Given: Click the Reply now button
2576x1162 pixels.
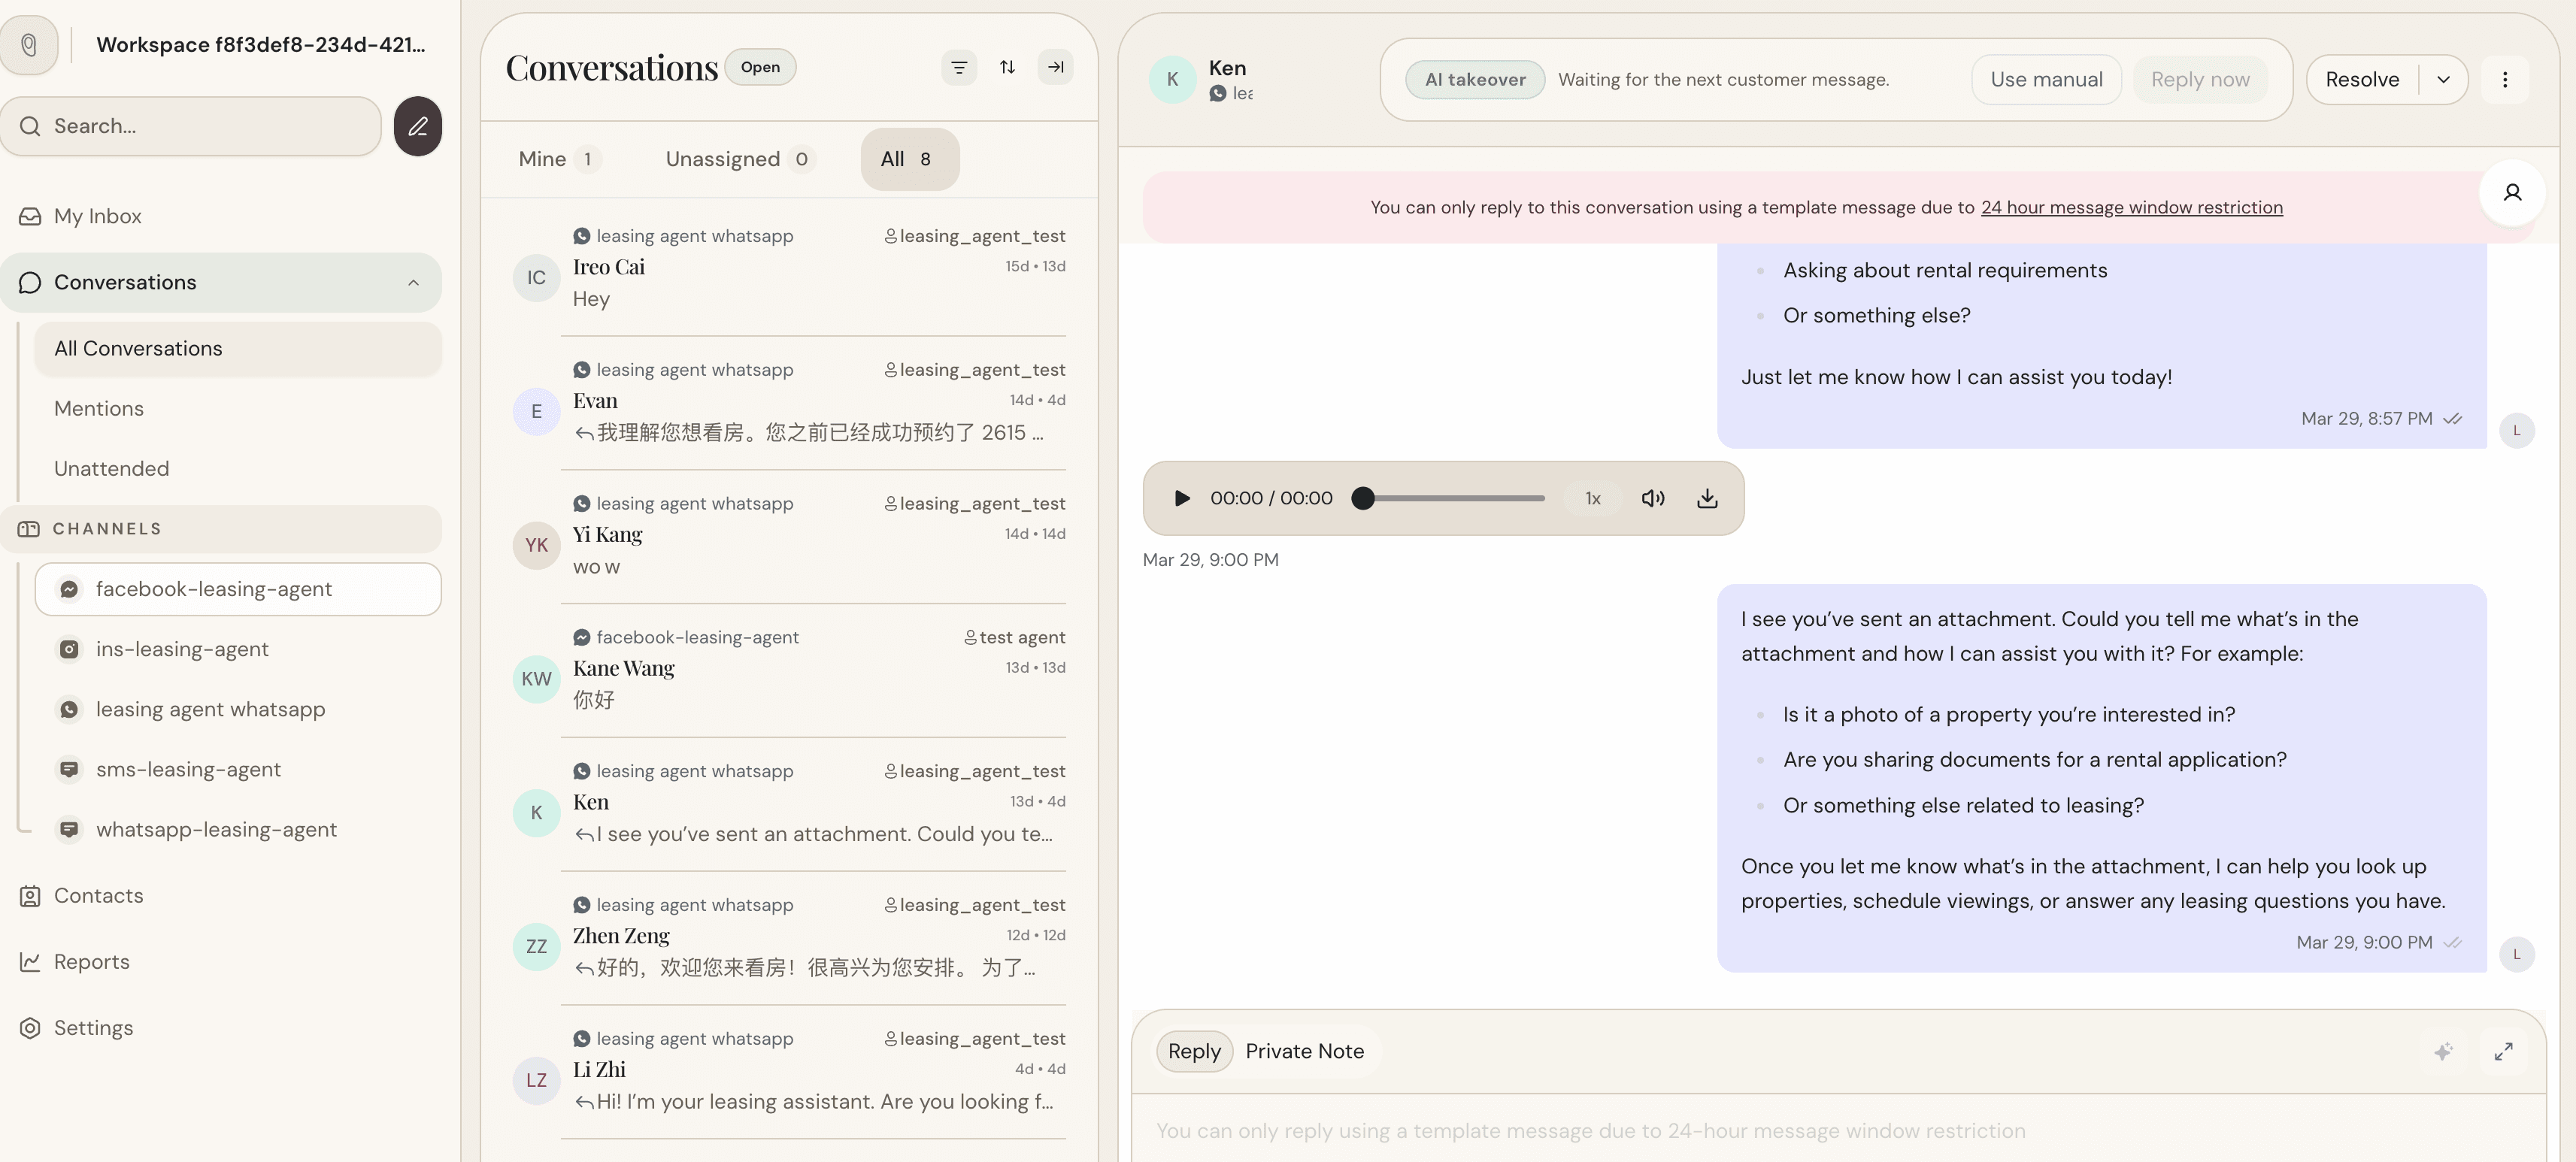Looking at the screenshot, I should (x=2201, y=79).
